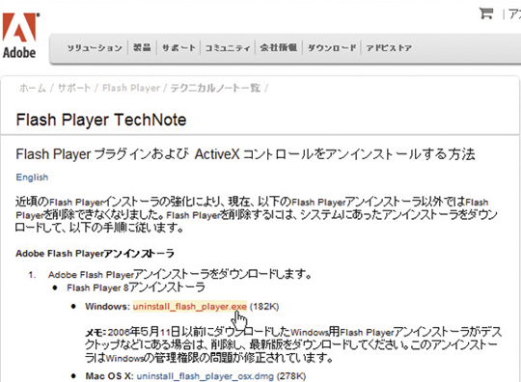Image resolution: width=521 pixels, height=382 pixels.
Task: Click the Windows: label
Action: (x=107, y=306)
